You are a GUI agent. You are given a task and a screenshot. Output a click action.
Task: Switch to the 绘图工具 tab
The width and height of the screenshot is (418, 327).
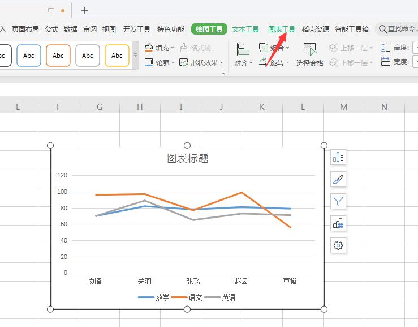(x=209, y=29)
